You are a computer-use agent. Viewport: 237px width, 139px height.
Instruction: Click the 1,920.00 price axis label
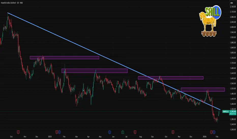click(x=233, y=37)
